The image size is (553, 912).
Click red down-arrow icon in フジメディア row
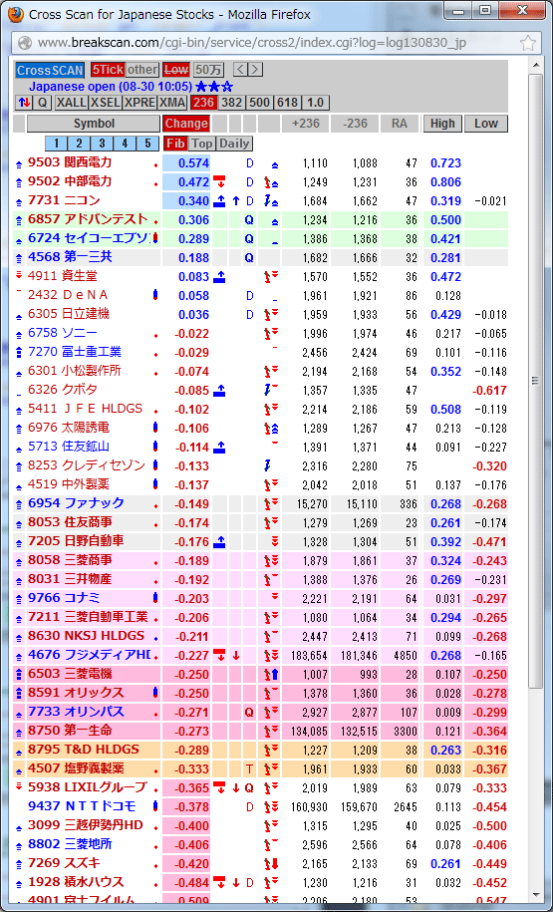pyautogui.click(x=219, y=655)
